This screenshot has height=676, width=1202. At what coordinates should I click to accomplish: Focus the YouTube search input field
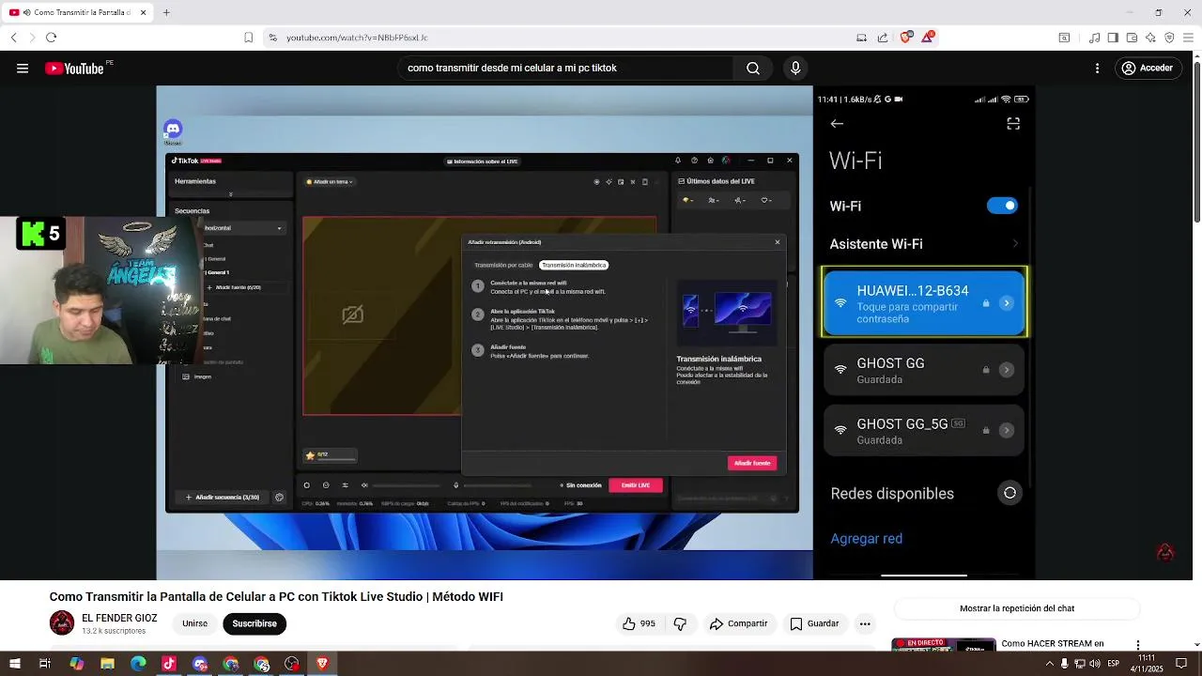(563, 69)
